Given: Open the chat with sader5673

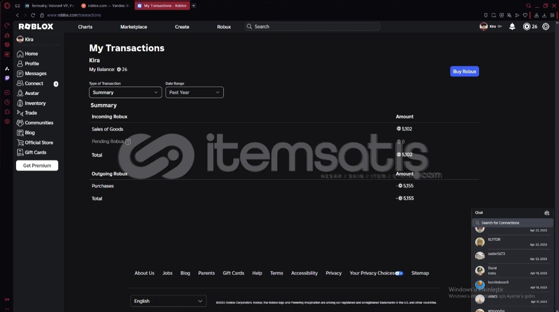Looking at the screenshot, I should (x=511, y=256).
